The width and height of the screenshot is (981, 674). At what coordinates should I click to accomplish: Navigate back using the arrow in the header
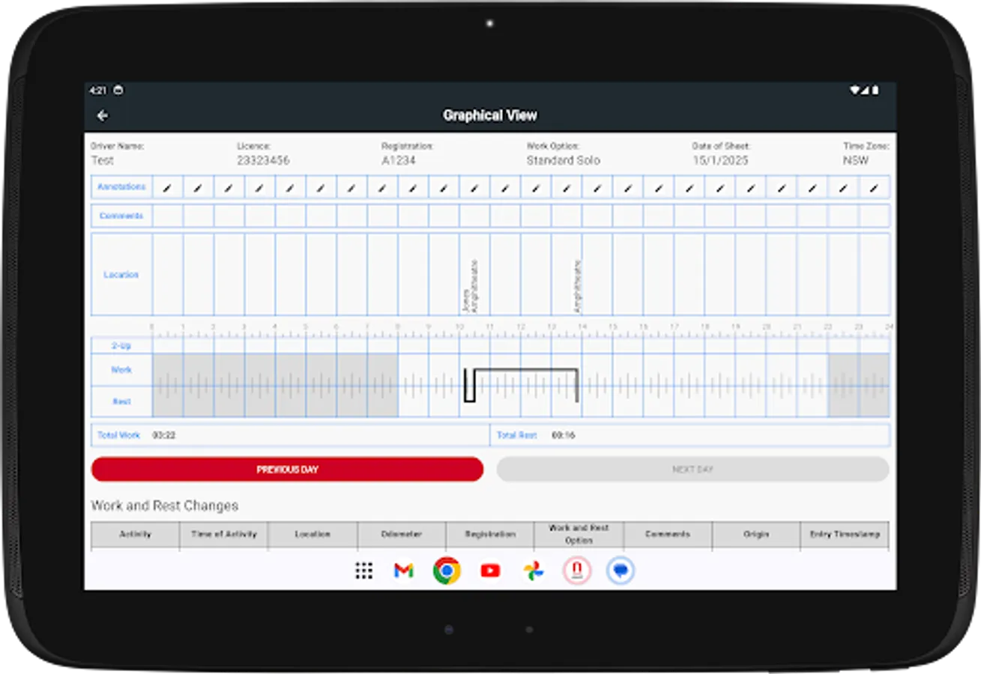(x=102, y=116)
